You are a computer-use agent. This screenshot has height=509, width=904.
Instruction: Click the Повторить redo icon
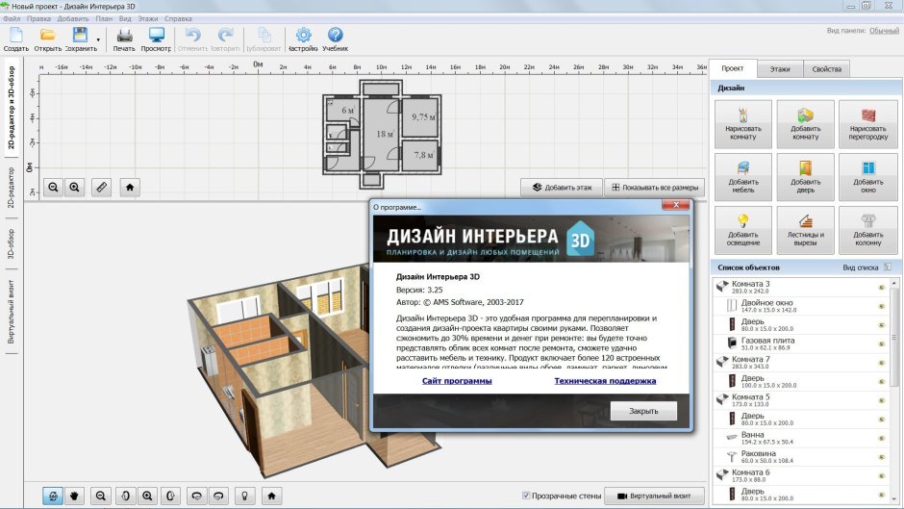pyautogui.click(x=225, y=36)
